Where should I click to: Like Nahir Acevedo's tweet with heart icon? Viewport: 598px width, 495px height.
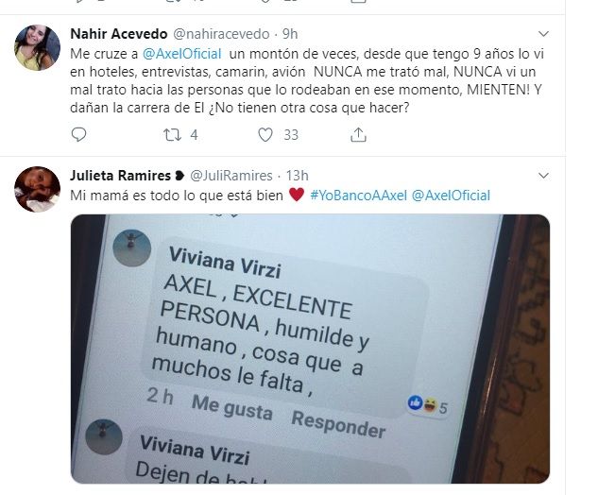[265, 135]
